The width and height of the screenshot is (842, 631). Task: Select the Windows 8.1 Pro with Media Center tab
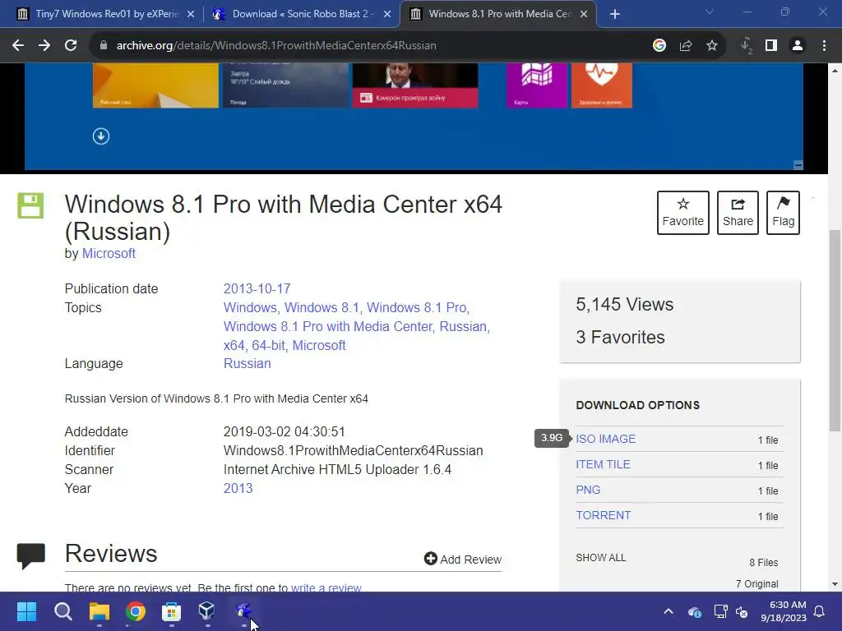[497, 14]
